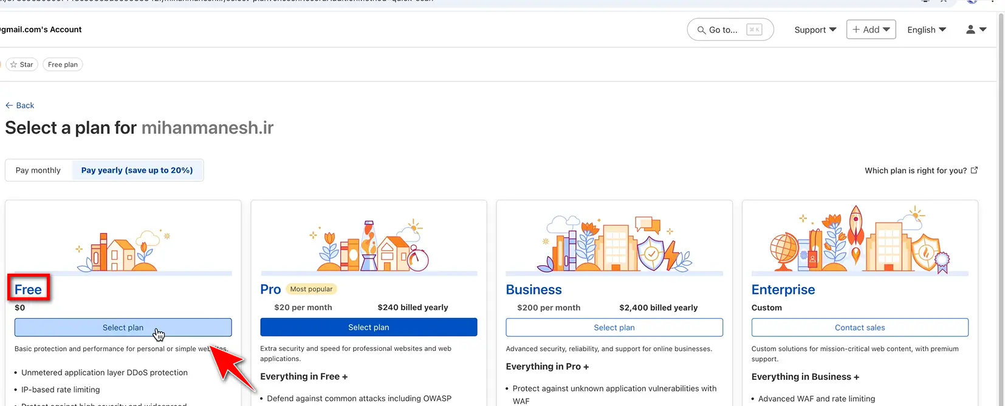1005x406 pixels.
Task: Click the Pro plan illustration
Action: [x=369, y=246]
